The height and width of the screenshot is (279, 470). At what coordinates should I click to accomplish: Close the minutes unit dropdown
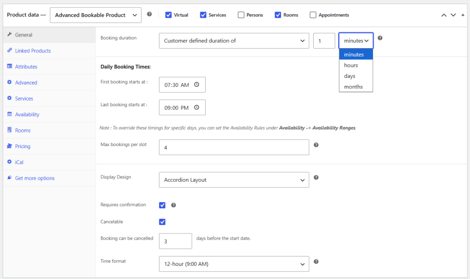tap(356, 41)
